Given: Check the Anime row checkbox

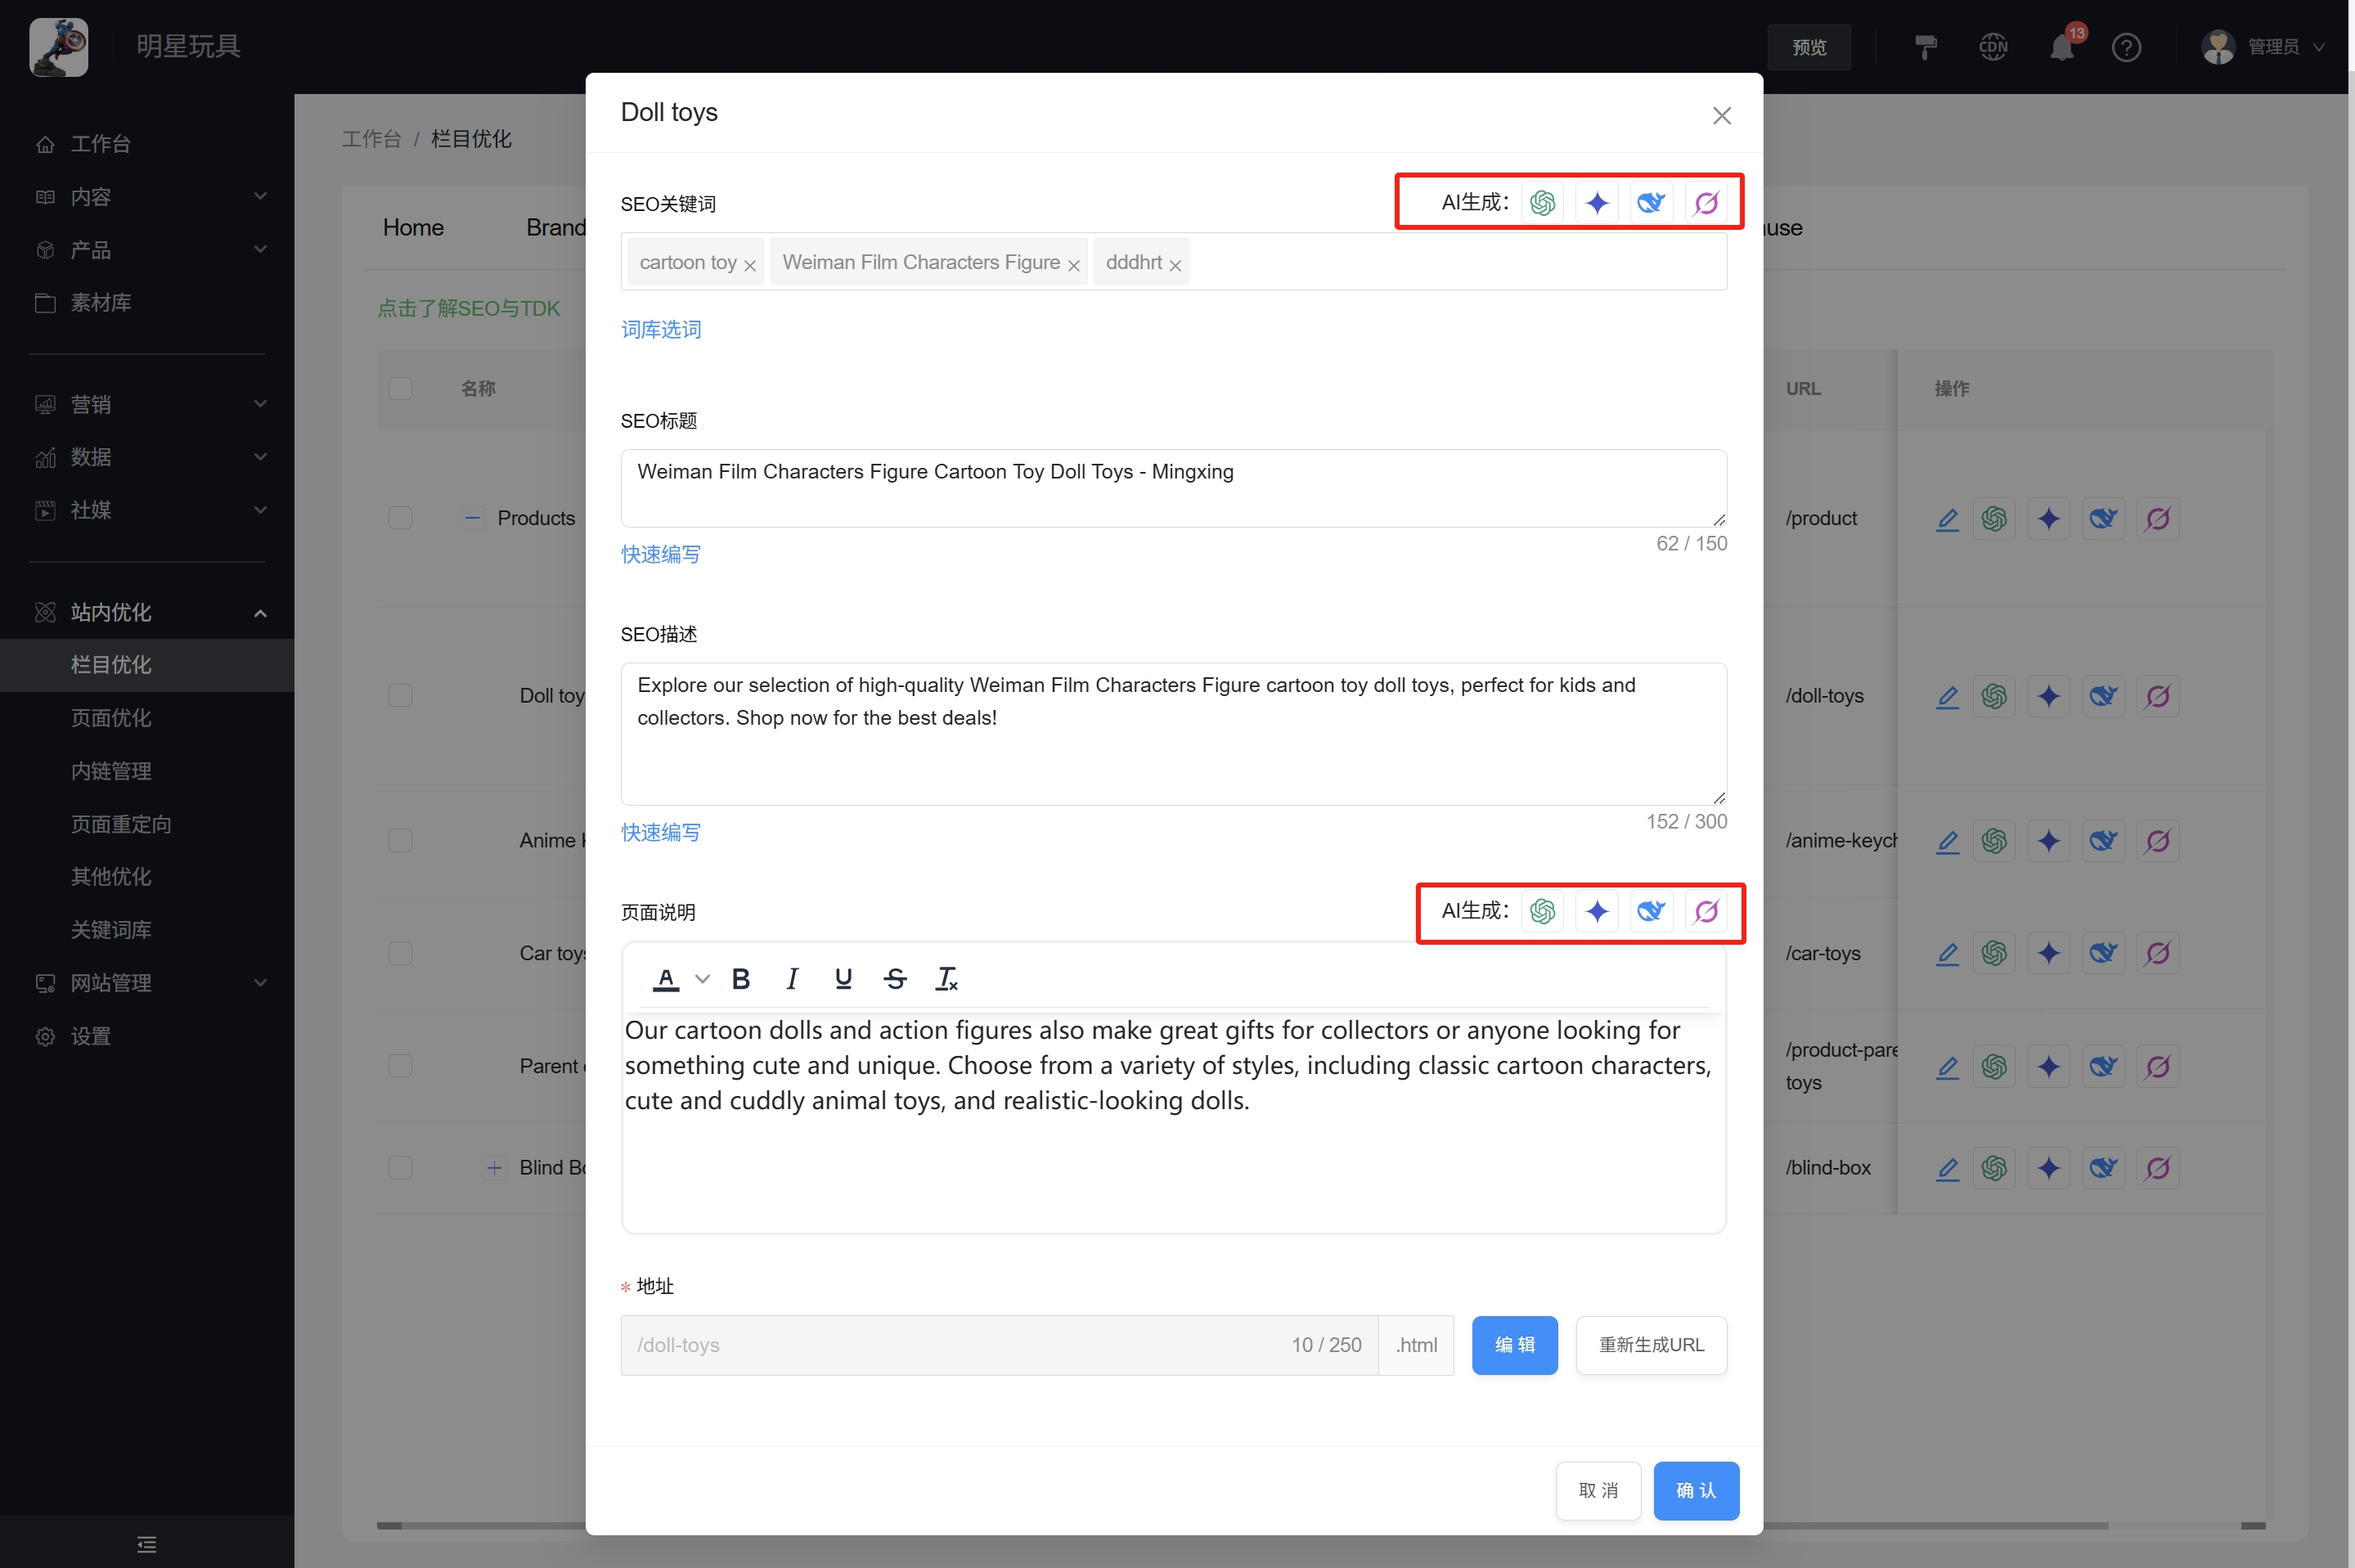Looking at the screenshot, I should click(400, 841).
